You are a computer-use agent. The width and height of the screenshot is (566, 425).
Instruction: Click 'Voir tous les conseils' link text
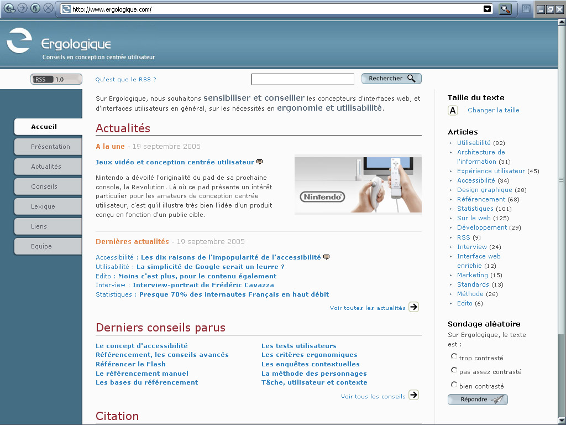tap(373, 396)
